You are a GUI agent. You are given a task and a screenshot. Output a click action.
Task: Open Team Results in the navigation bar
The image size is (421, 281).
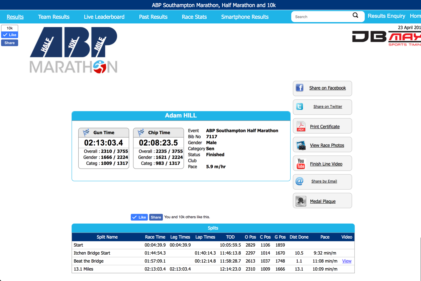[x=54, y=17]
